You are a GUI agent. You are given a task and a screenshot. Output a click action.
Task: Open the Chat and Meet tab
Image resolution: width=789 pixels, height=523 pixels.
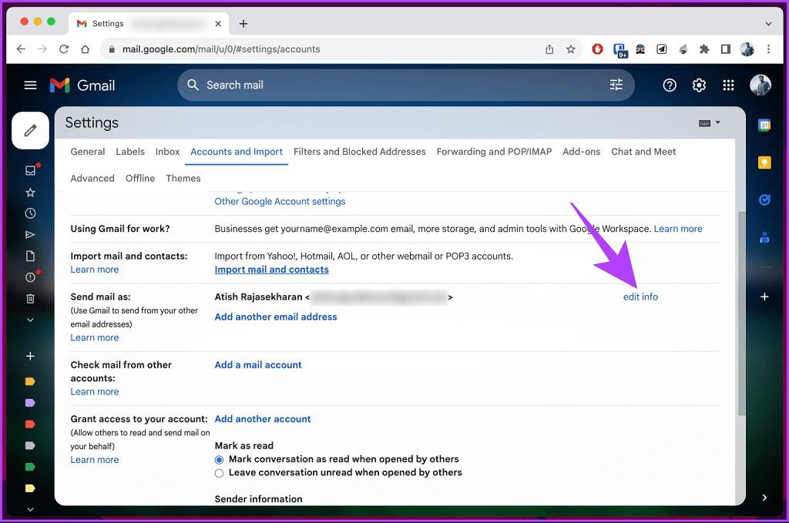643,152
